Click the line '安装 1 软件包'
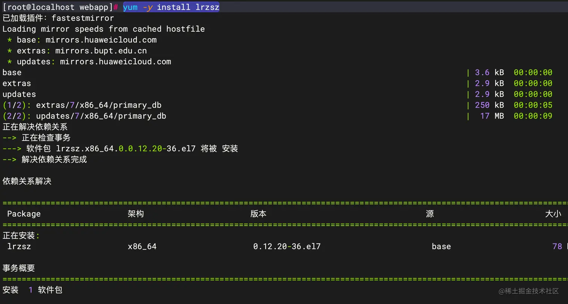Image resolution: width=568 pixels, height=304 pixels. pyautogui.click(x=32, y=290)
